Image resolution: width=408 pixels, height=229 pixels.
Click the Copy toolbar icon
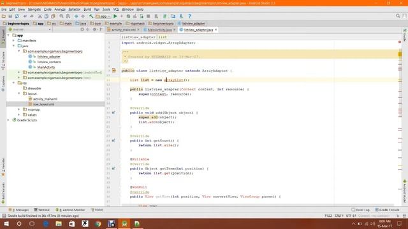click(x=47, y=16)
